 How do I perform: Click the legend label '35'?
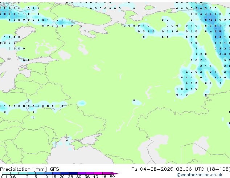[87, 177]
